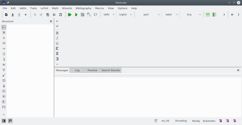242x125 pixels.
Task: Open the \right) delimiter dropdown
Action: click(125, 14)
